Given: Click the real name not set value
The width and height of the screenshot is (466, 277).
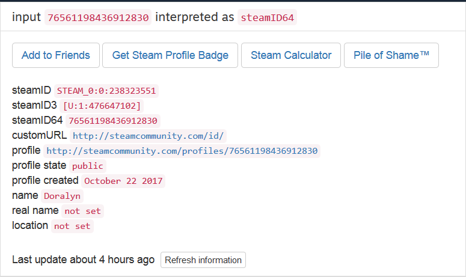Looking at the screenshot, I should 82,211.
